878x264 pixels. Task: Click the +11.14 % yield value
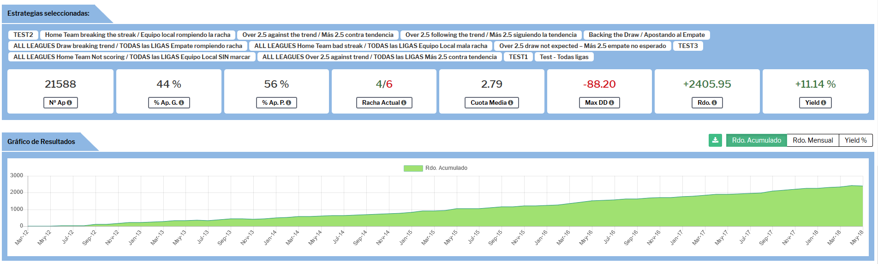click(815, 84)
